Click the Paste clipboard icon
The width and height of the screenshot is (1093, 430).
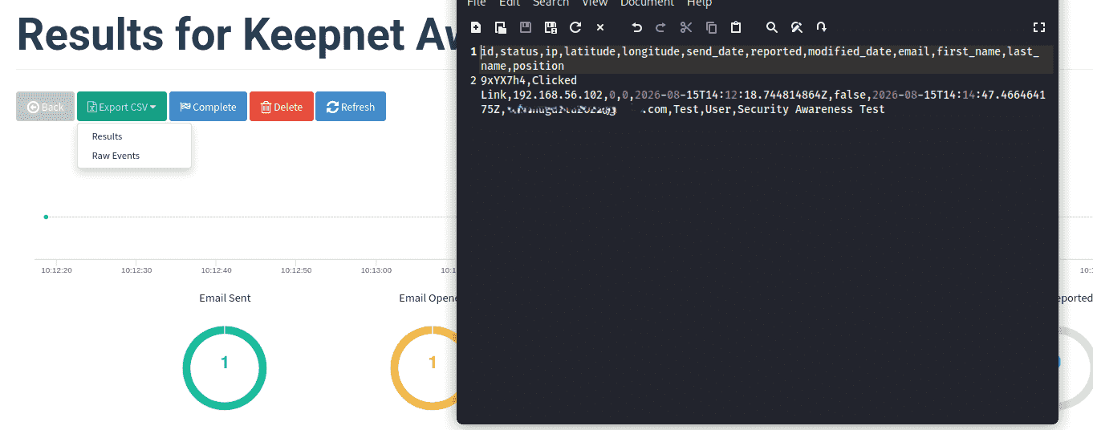pyautogui.click(x=736, y=27)
